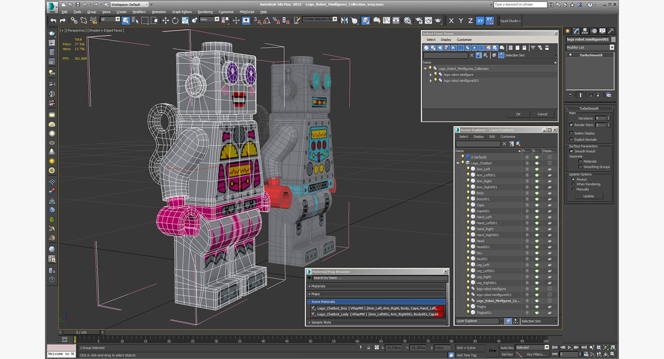
Task: Click OK in Select From Scene dialog
Action: click(518, 114)
